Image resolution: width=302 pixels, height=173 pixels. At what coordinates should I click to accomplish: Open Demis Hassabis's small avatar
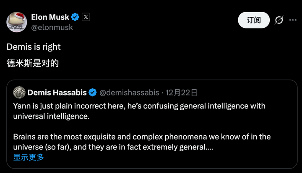tap(19, 92)
